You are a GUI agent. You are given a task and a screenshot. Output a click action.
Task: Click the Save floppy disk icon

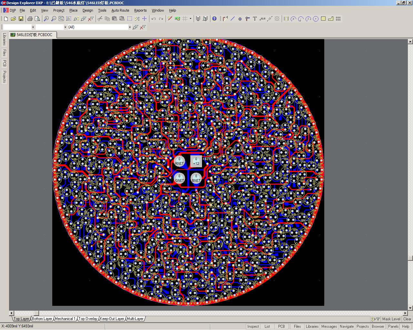tap(21, 19)
